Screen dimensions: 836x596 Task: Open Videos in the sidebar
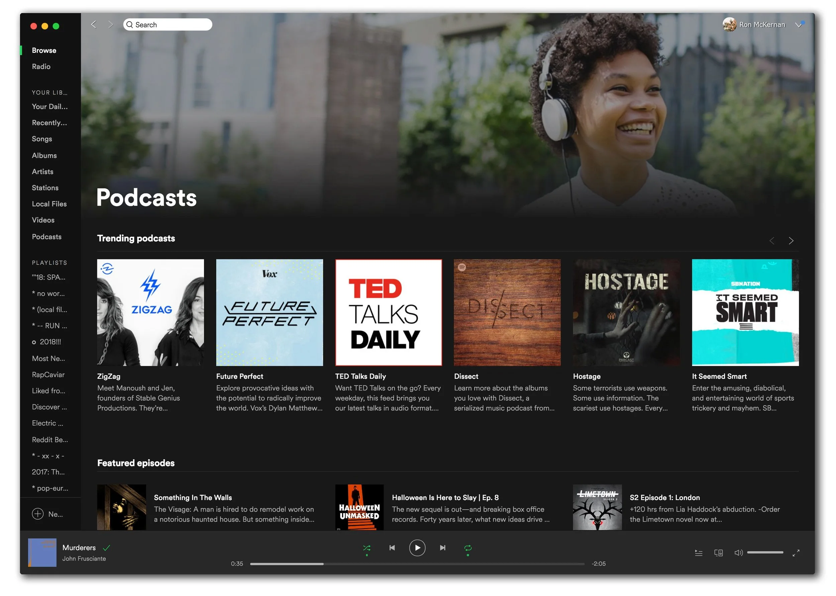43,220
